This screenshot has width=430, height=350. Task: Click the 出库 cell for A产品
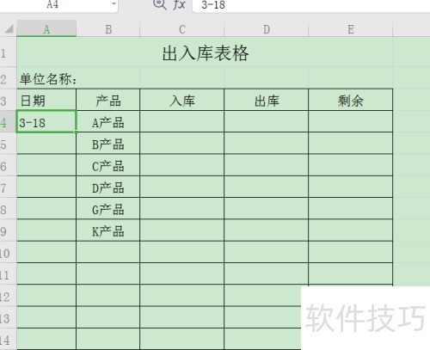tap(267, 122)
